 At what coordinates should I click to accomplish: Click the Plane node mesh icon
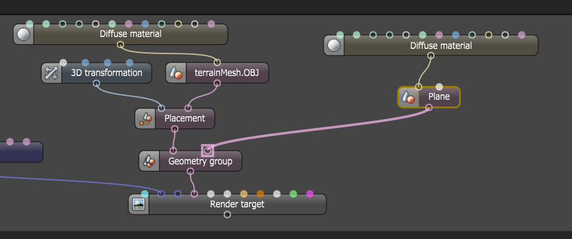(408, 97)
